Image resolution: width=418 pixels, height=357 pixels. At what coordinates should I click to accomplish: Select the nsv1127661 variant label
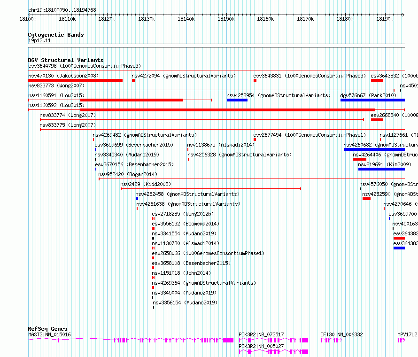pyautogui.click(x=399, y=135)
